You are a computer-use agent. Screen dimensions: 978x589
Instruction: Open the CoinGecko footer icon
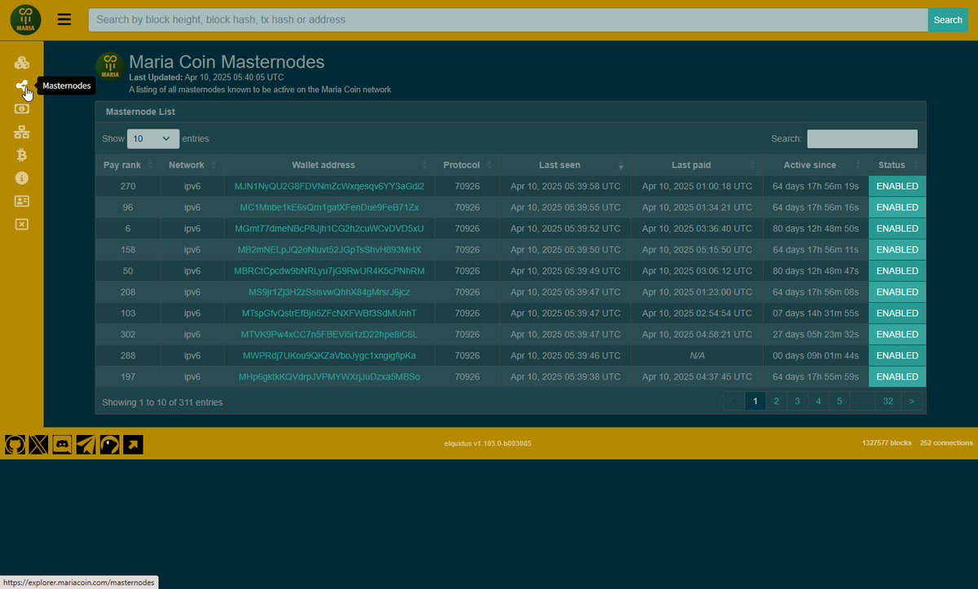109,444
